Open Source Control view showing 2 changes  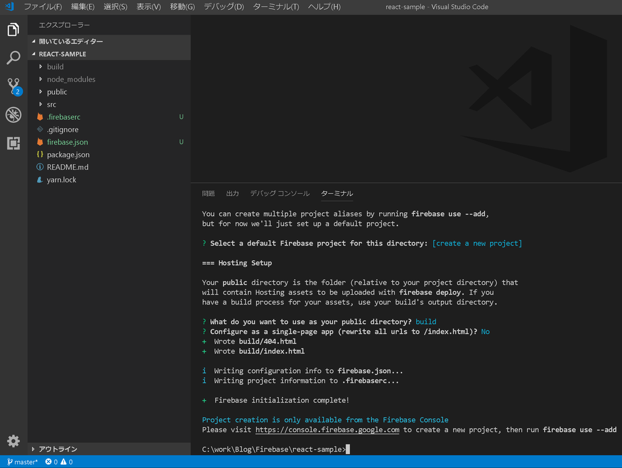point(13,86)
